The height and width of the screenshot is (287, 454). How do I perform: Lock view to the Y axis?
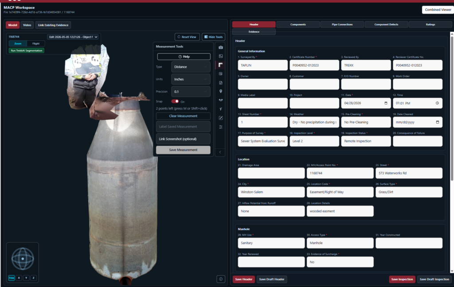pyautogui.click(x=26, y=278)
